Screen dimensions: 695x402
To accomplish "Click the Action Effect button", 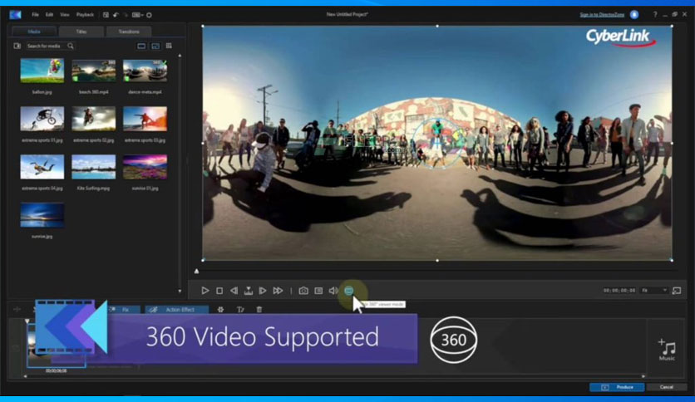I will click(x=177, y=310).
